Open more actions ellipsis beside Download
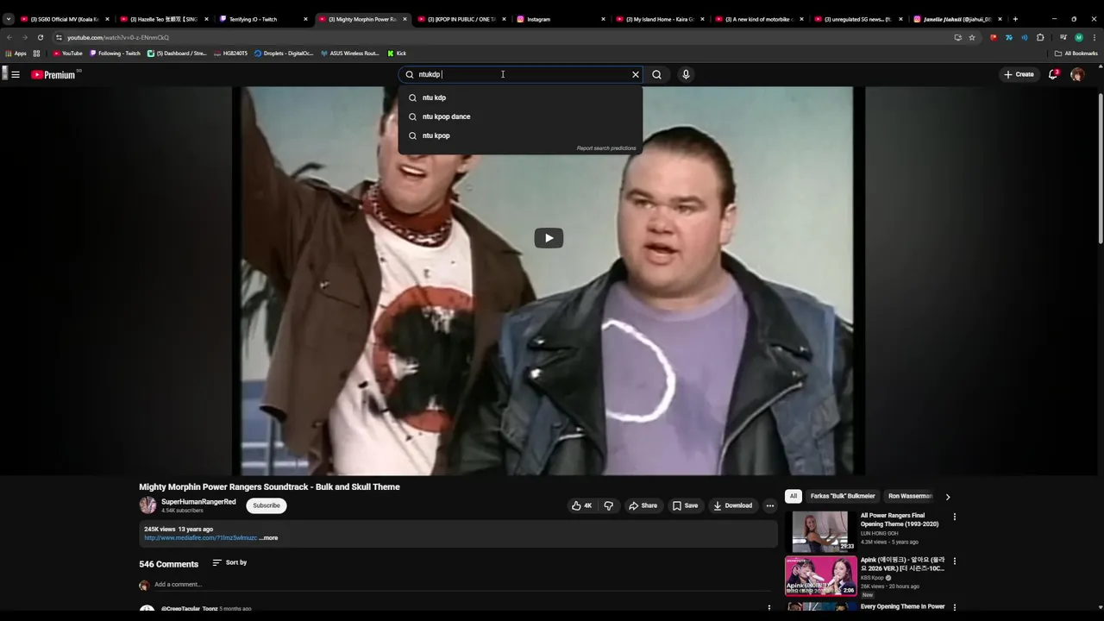 point(770,505)
